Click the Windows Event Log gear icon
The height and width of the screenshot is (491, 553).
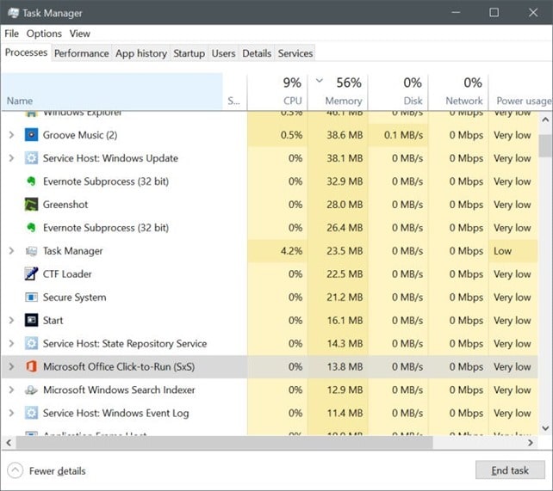[x=31, y=413]
